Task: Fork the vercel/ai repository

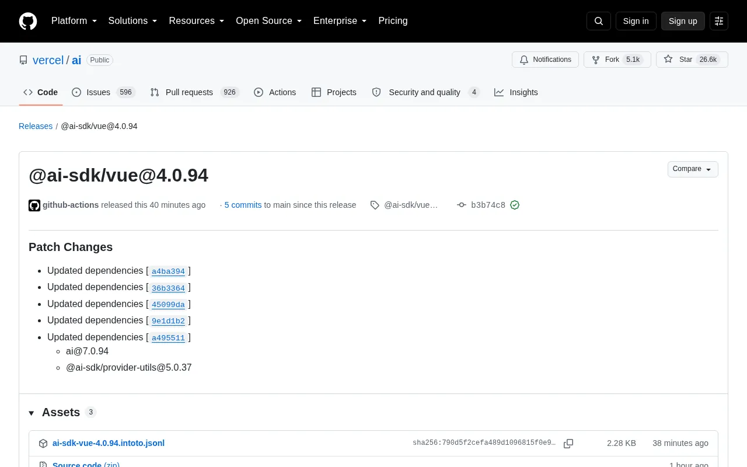Action: click(x=617, y=60)
